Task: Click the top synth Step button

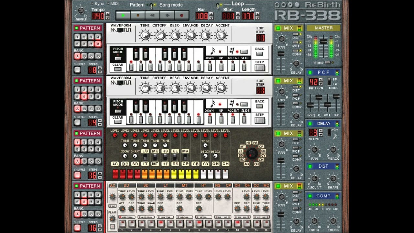Action: (x=260, y=68)
